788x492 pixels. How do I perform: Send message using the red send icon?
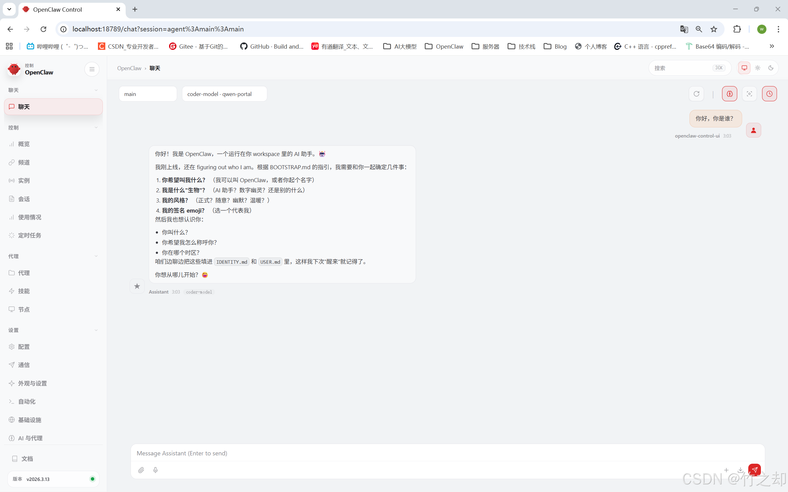(x=755, y=470)
